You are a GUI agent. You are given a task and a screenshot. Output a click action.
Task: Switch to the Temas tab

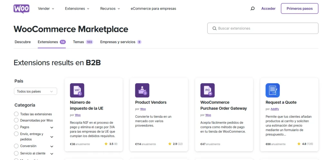[83, 42]
